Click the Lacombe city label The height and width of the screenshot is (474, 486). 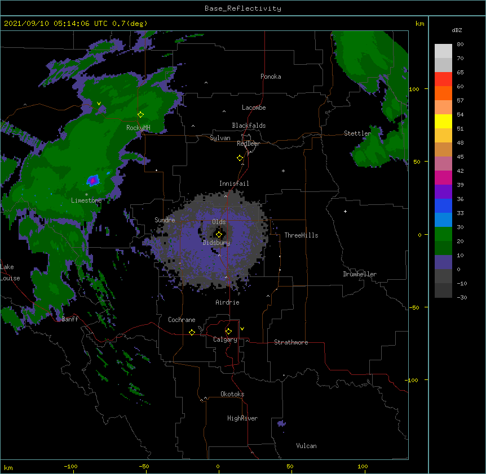coord(254,108)
